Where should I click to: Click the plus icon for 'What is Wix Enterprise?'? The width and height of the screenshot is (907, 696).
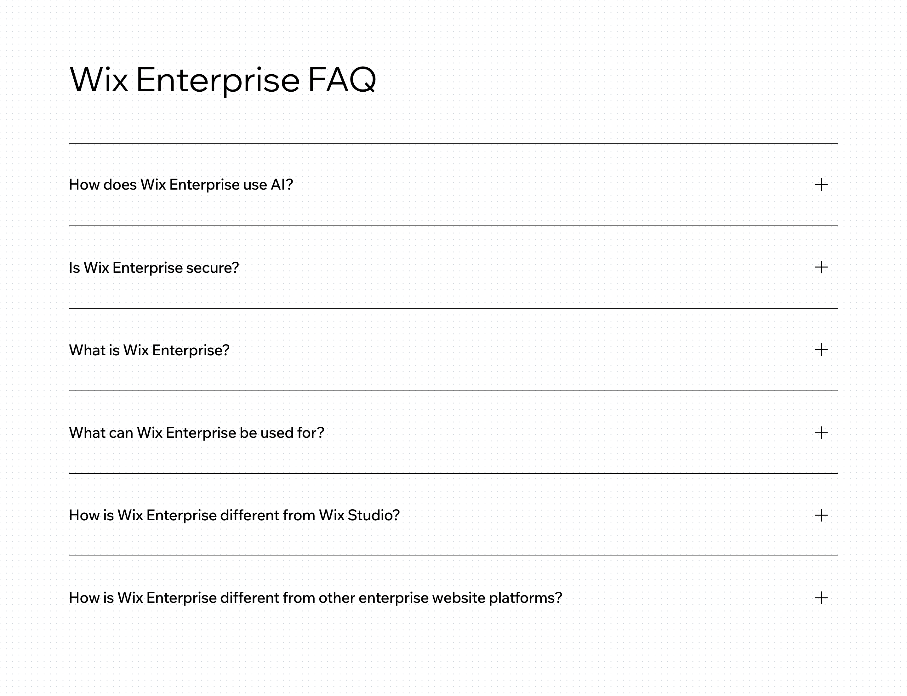821,350
